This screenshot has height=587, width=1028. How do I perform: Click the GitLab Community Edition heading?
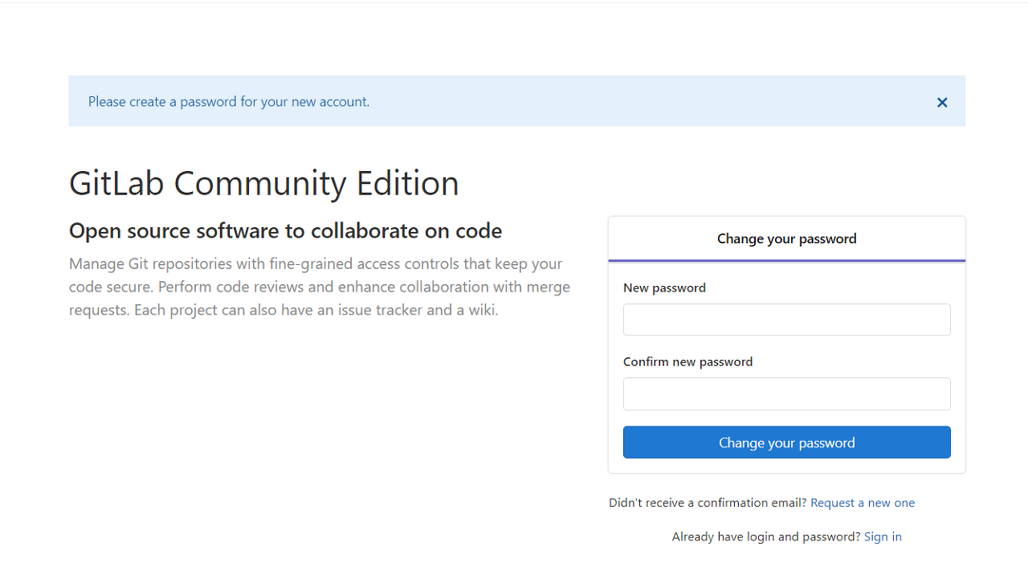coord(264,183)
